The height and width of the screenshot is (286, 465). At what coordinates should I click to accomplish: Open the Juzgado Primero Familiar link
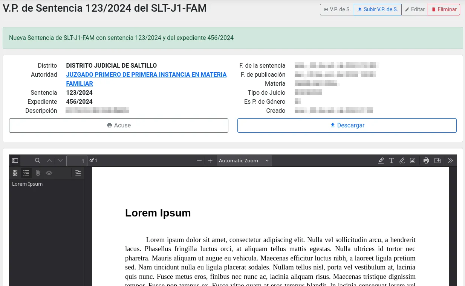(x=146, y=75)
